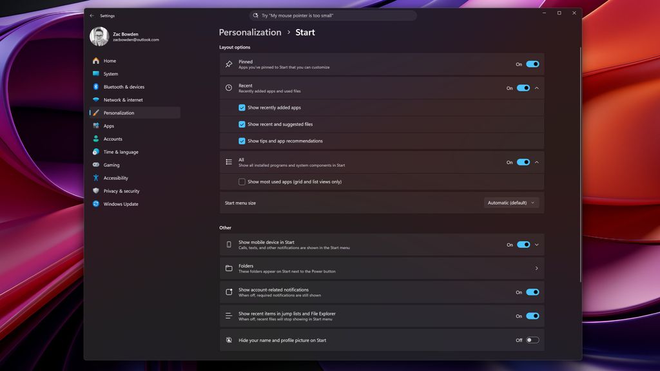Click the folder icon in the Folders row
This screenshot has width=660, height=371.
(229, 269)
